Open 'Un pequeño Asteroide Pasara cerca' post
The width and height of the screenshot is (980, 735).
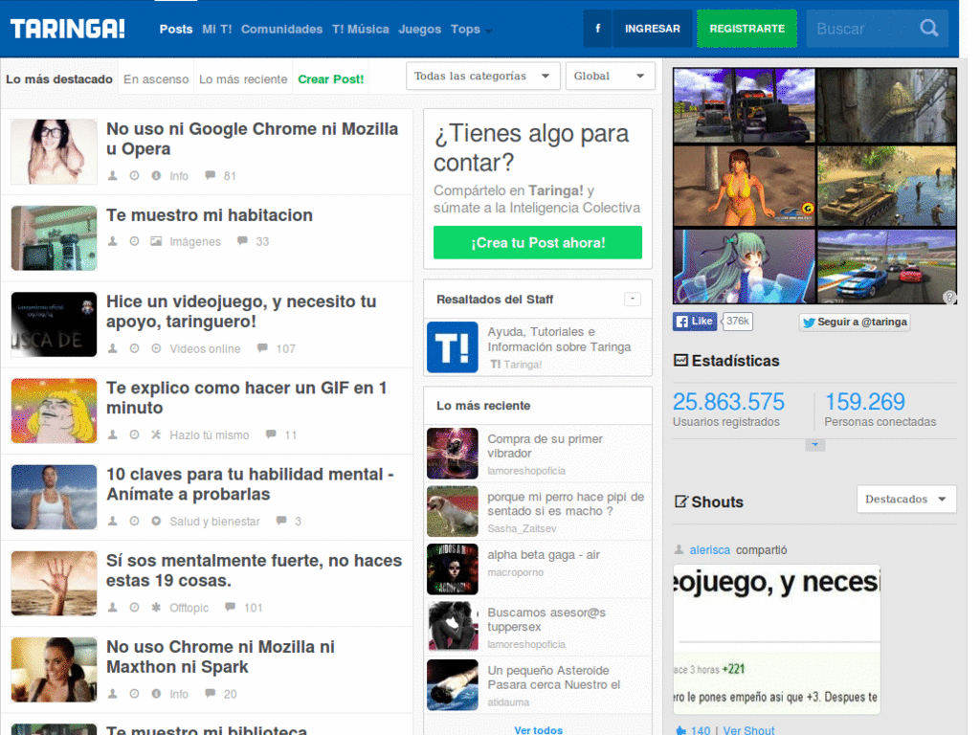click(554, 678)
